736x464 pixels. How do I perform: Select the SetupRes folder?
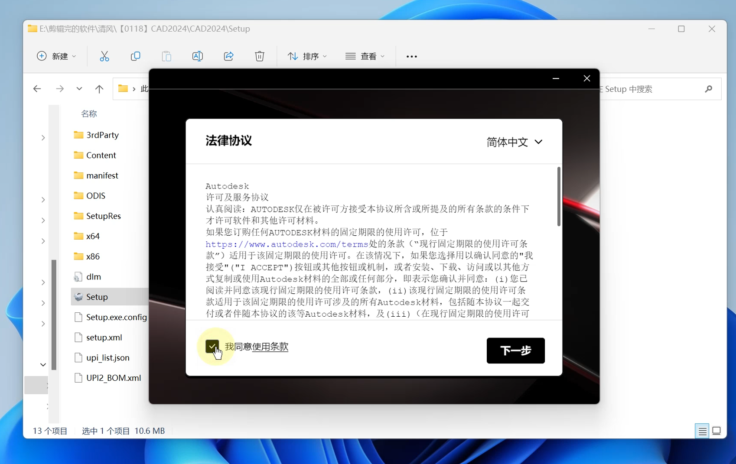104,216
